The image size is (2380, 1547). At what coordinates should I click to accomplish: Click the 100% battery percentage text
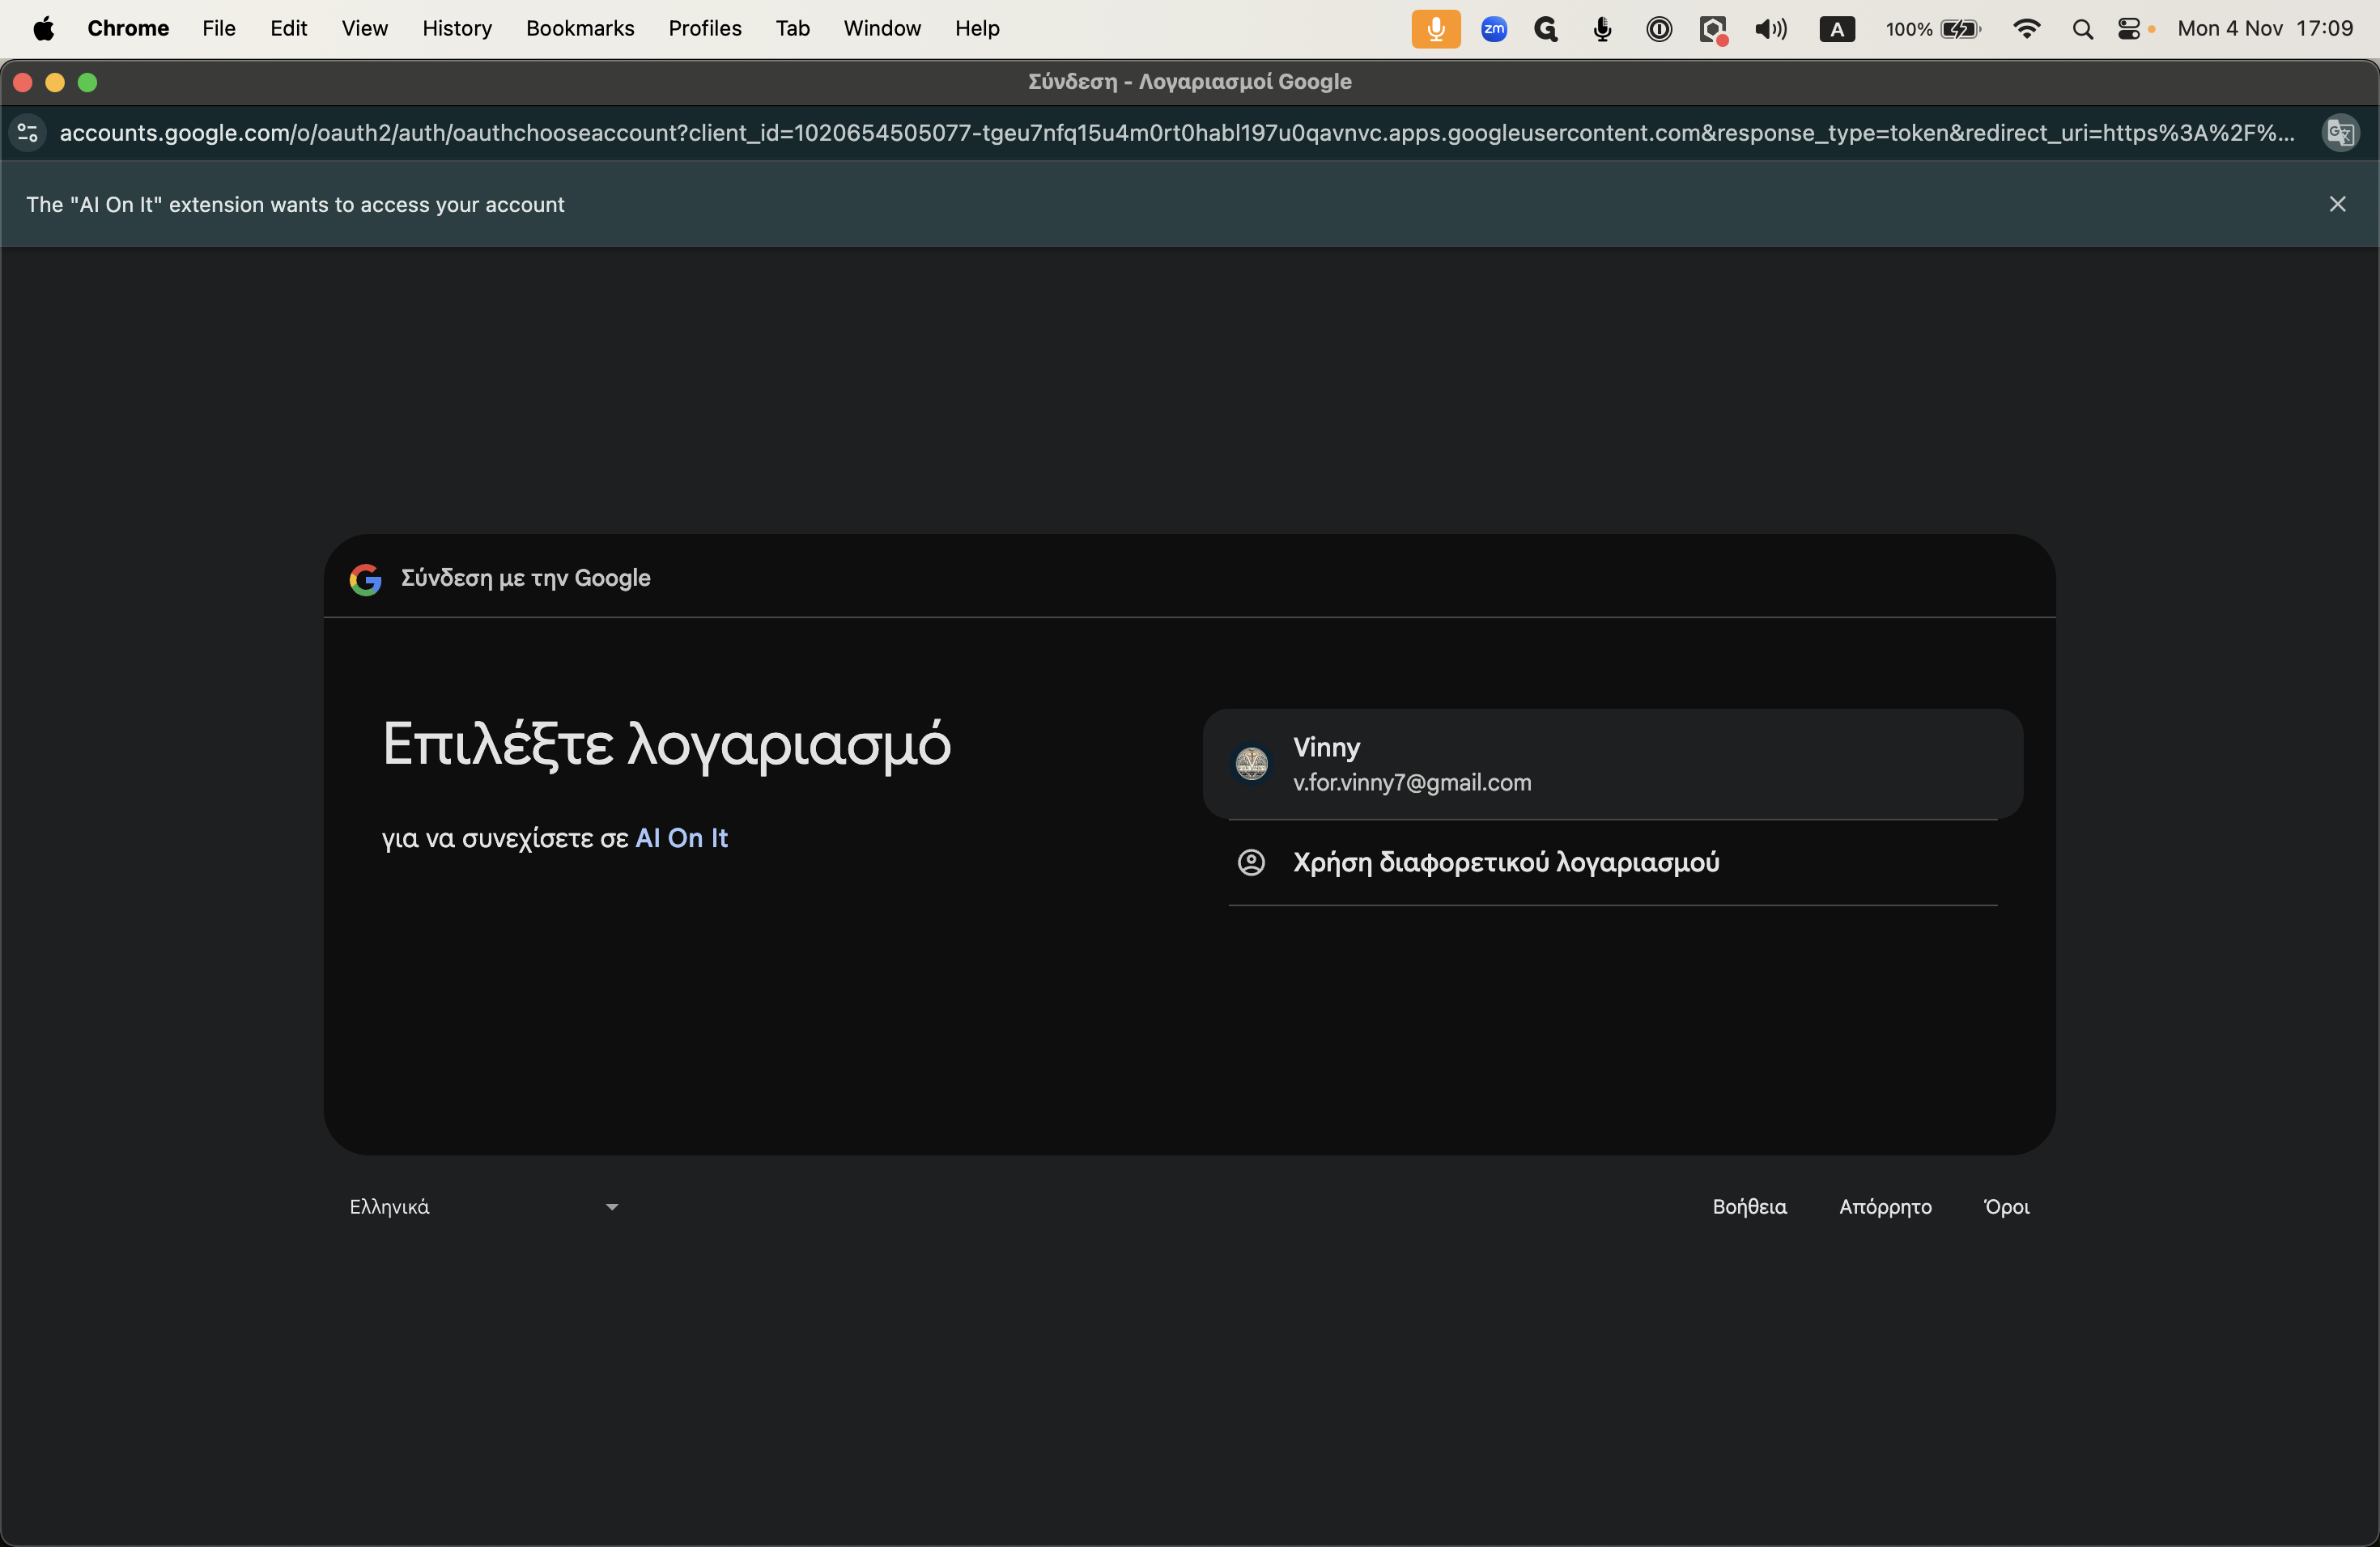(x=1908, y=29)
